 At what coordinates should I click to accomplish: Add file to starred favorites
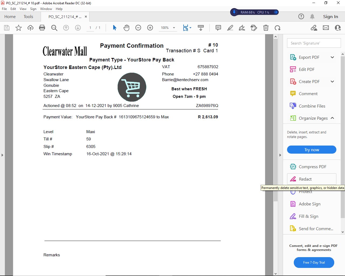[x=19, y=28]
